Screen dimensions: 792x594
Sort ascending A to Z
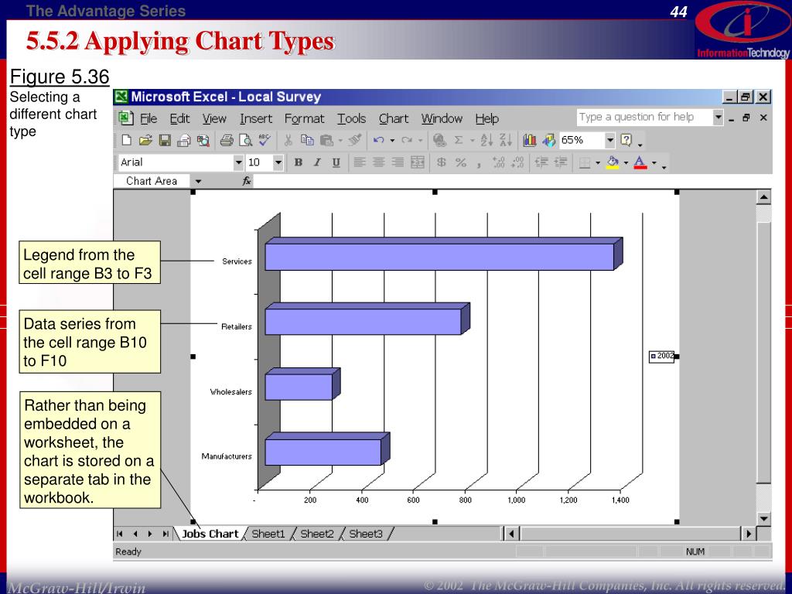486,141
